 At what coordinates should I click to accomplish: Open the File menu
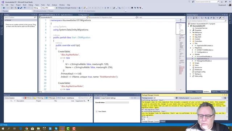point(3,5)
